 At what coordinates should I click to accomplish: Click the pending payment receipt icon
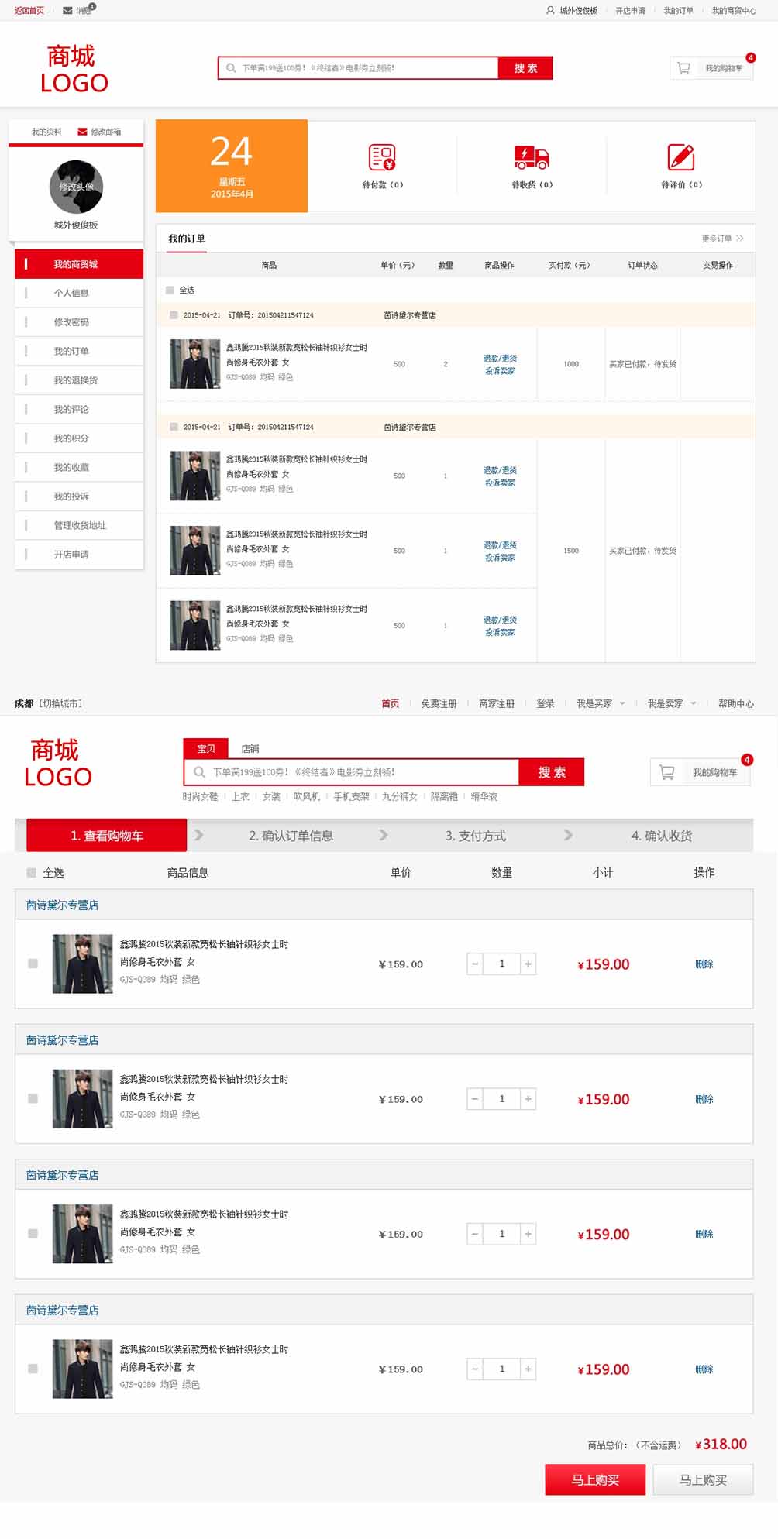382,157
